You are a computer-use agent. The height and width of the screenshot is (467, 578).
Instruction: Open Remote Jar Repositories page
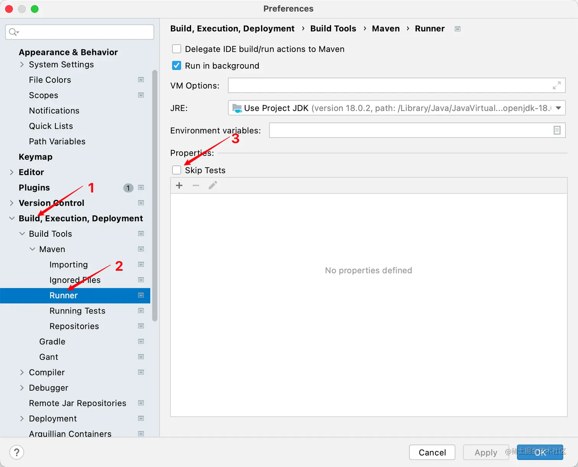(78, 403)
